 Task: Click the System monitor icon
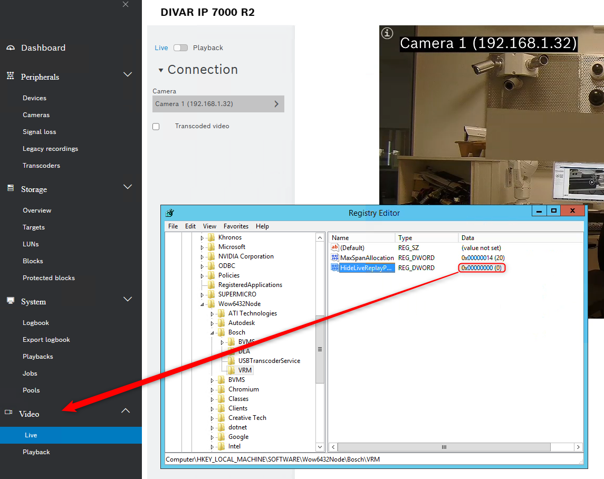tap(11, 300)
